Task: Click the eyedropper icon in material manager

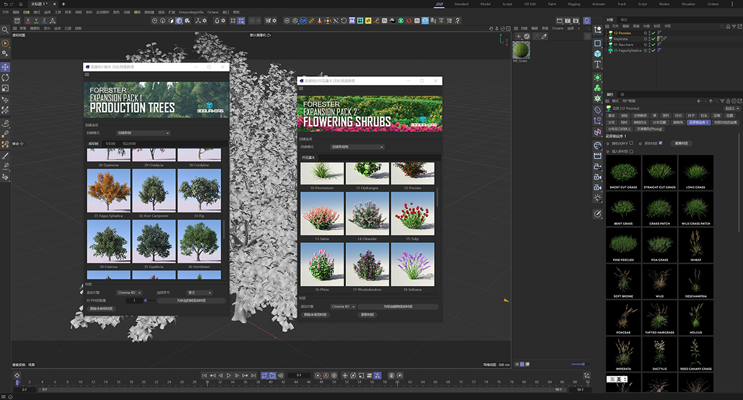Action: tap(544, 37)
